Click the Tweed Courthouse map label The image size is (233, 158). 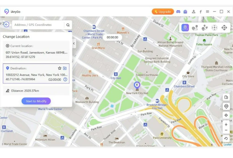(147, 75)
